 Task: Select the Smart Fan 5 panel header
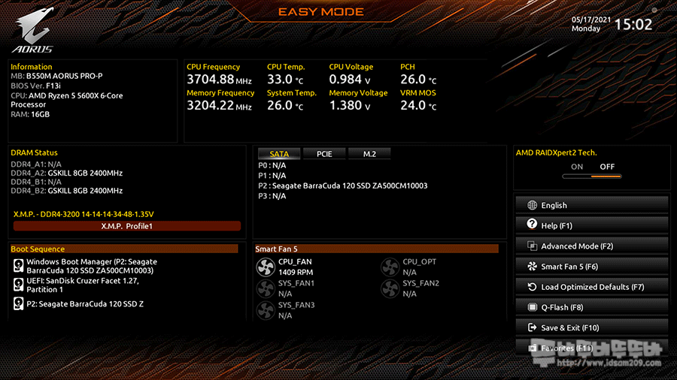pos(377,249)
